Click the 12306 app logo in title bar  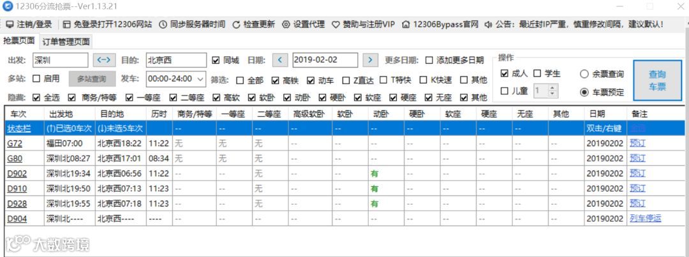coord(8,6)
